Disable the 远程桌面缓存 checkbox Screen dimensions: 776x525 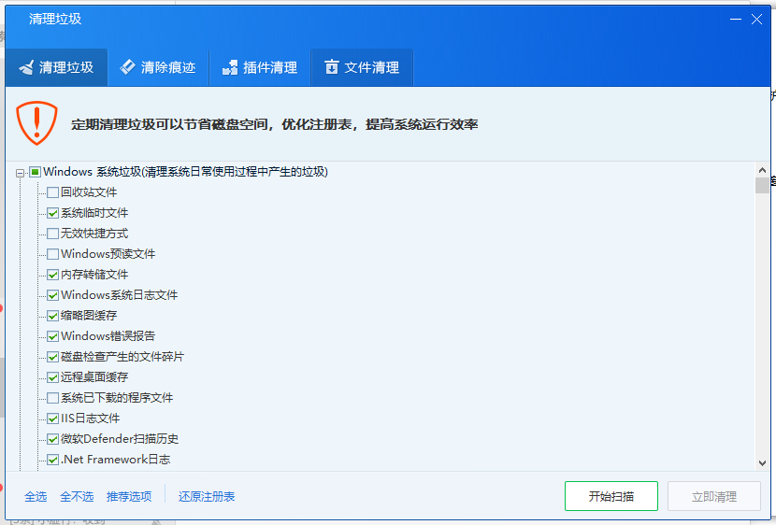click(x=53, y=377)
